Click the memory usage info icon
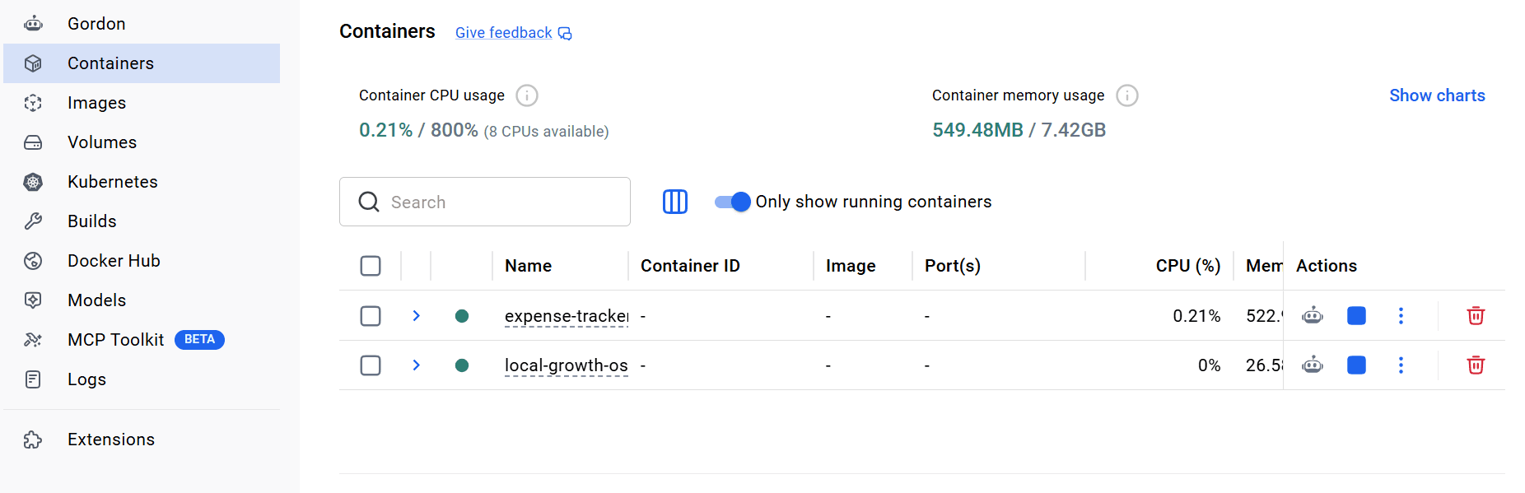This screenshot has width=1525, height=493. 1127,95
